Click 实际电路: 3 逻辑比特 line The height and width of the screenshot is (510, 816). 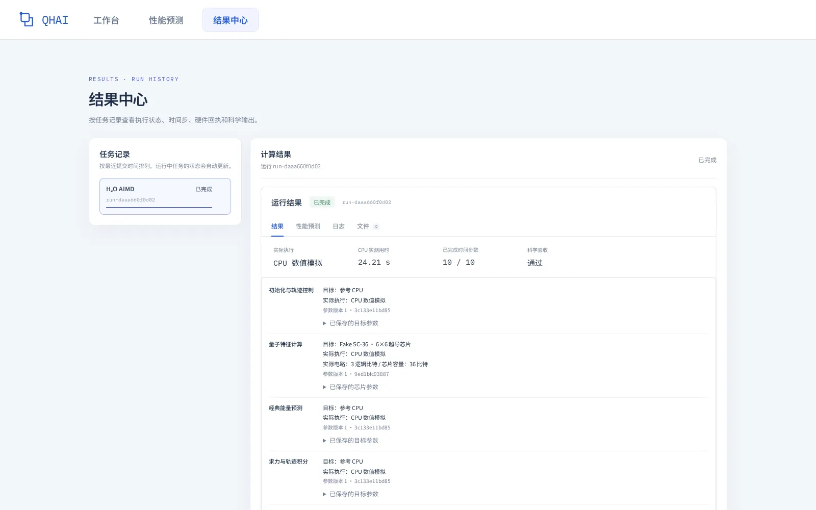pos(375,364)
